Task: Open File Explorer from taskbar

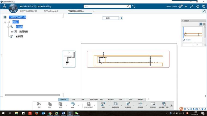Action: point(17,113)
